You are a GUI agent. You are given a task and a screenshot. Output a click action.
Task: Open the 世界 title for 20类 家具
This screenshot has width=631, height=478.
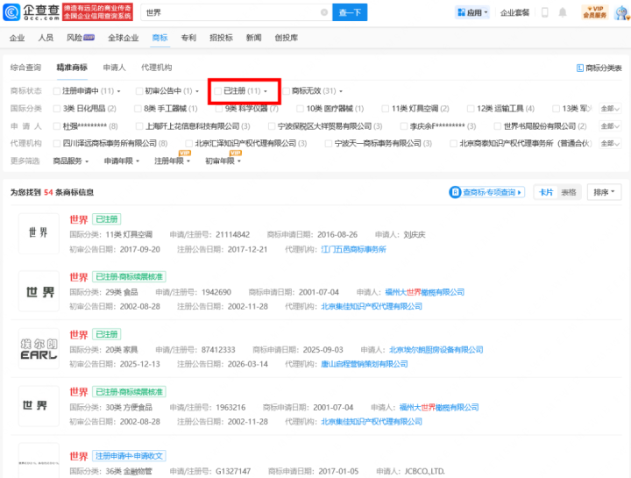(x=79, y=335)
